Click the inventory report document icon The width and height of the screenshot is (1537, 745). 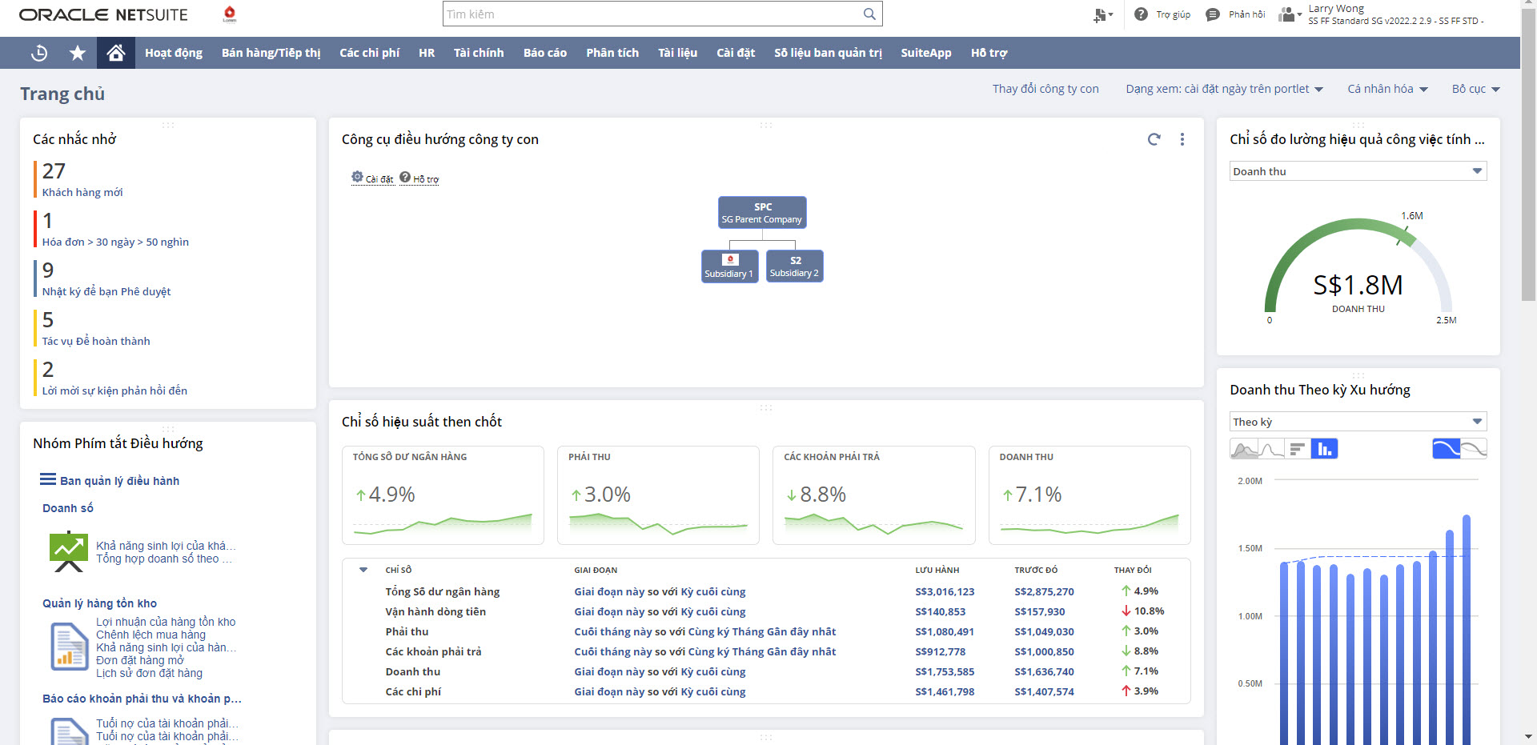coord(70,647)
